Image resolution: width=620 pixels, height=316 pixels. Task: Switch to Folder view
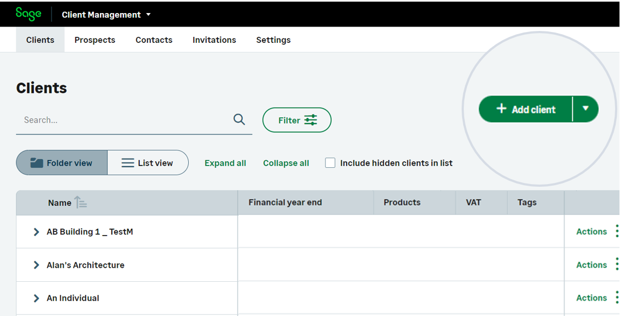62,163
